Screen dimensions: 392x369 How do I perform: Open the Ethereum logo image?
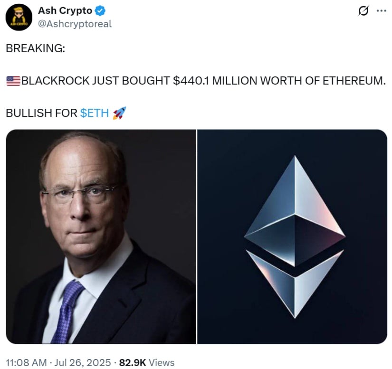tap(292, 237)
